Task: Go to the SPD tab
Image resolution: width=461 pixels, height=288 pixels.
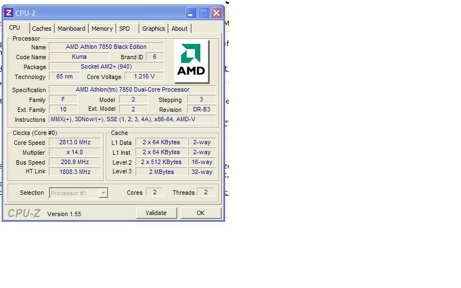Action: [x=125, y=29]
